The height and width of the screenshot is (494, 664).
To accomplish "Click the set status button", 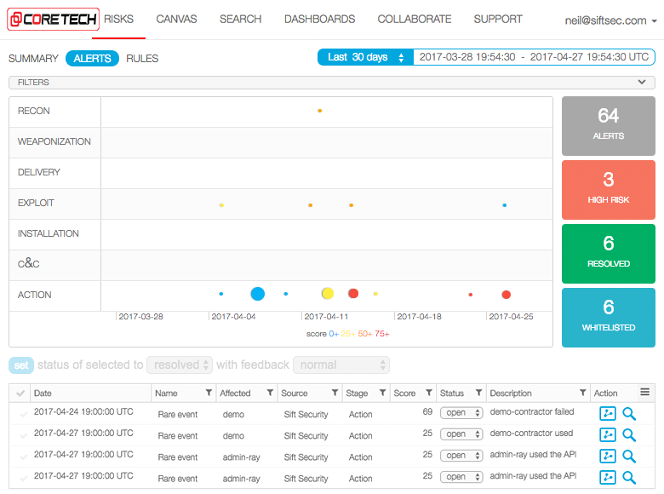I will pyautogui.click(x=21, y=365).
